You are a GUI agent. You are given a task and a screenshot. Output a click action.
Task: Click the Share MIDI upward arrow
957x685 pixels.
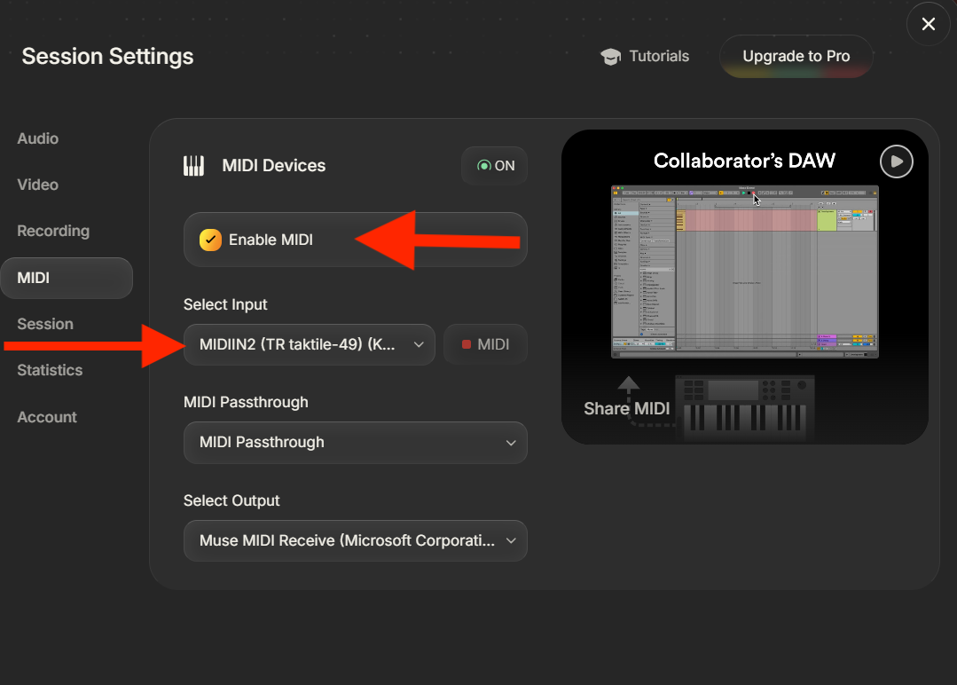(628, 383)
